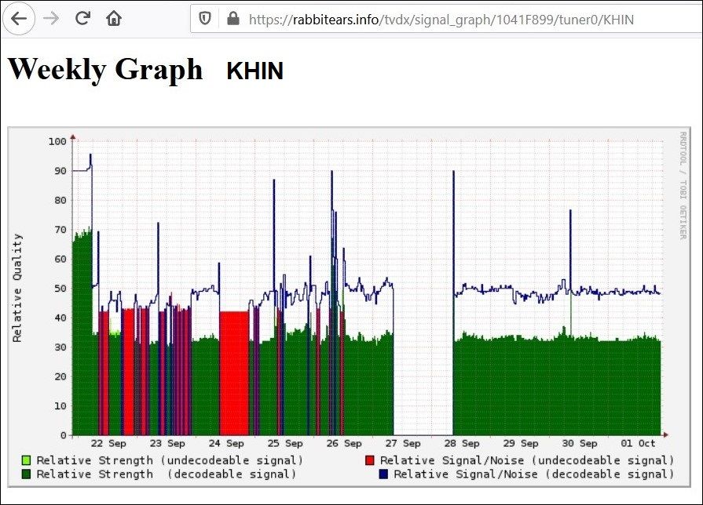
Task: Click the 'Relative Quality' axis label
Action: pyautogui.click(x=17, y=288)
